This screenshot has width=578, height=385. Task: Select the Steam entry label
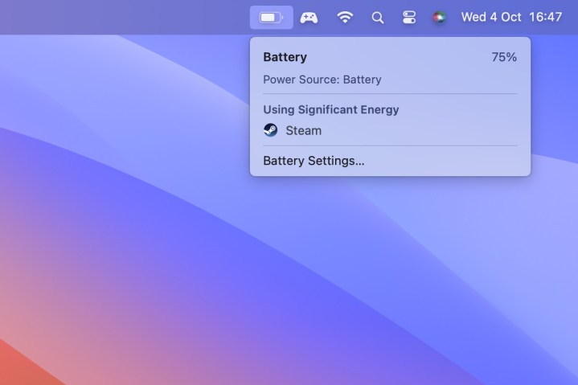pyautogui.click(x=303, y=130)
